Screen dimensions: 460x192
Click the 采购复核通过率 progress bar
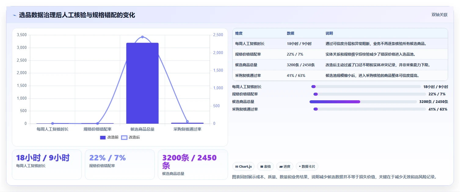pyautogui.click(x=370, y=109)
